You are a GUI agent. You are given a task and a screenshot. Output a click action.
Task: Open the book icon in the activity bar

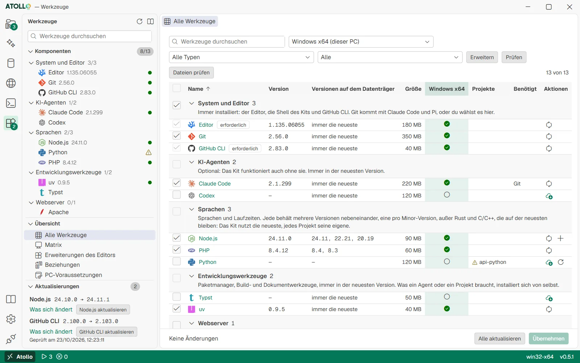click(11, 299)
